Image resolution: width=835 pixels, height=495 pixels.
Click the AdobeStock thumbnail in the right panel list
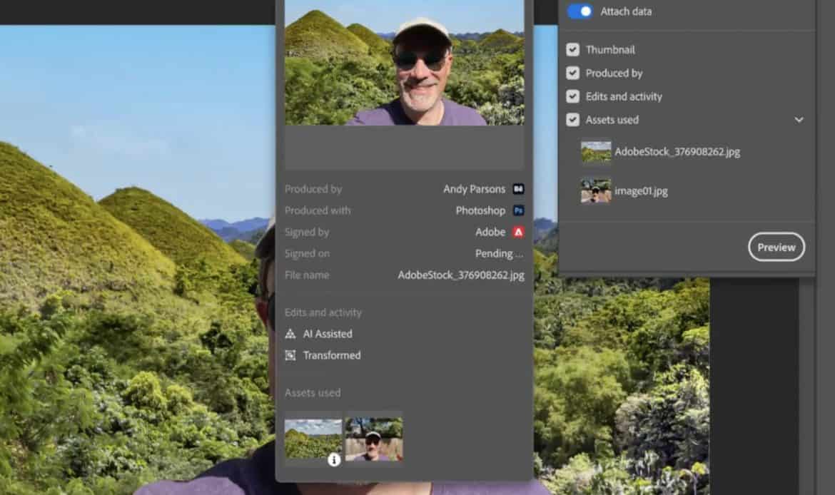(596, 151)
